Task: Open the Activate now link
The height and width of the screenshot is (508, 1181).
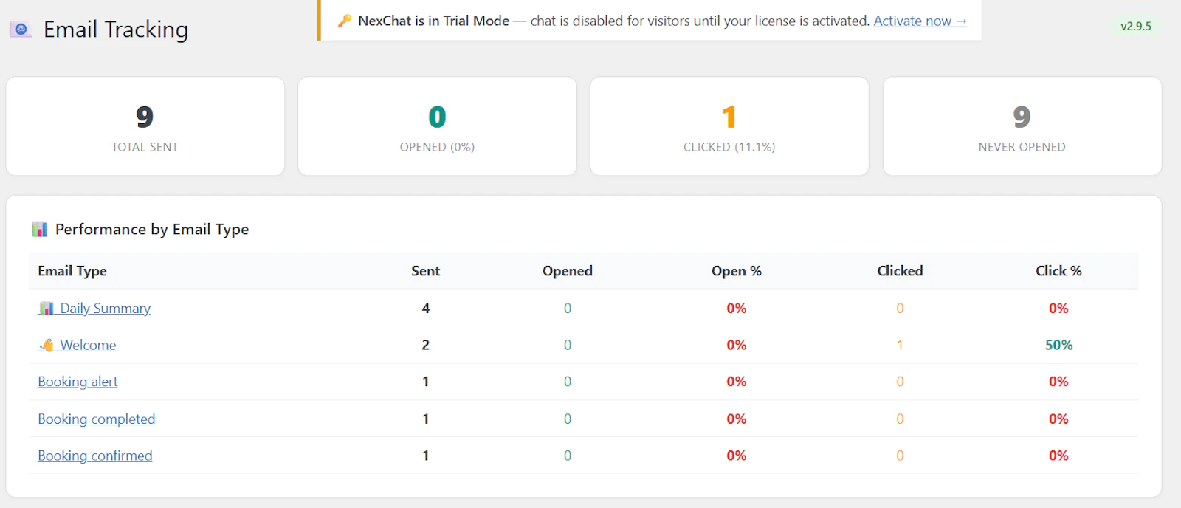Action: [x=920, y=21]
